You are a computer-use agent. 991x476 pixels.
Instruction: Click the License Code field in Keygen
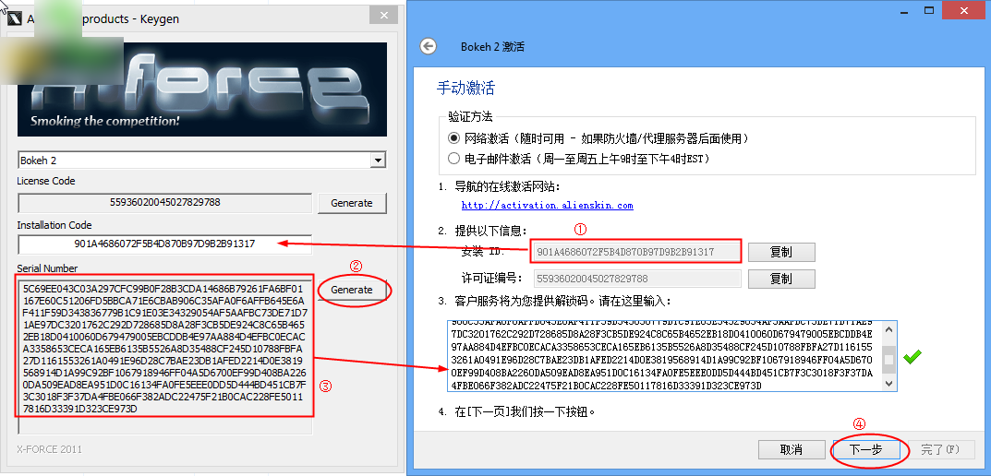point(165,203)
